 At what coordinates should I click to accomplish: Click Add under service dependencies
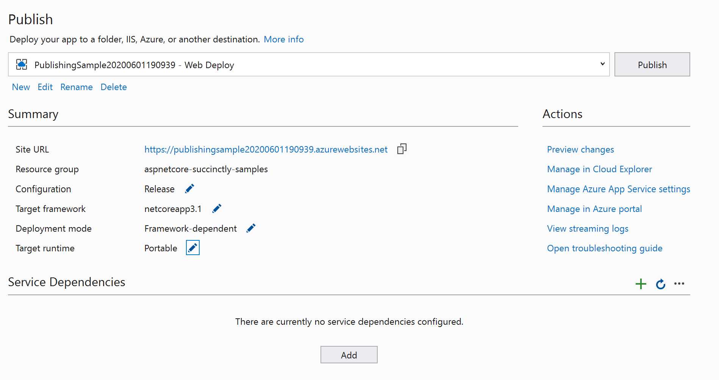click(x=349, y=355)
